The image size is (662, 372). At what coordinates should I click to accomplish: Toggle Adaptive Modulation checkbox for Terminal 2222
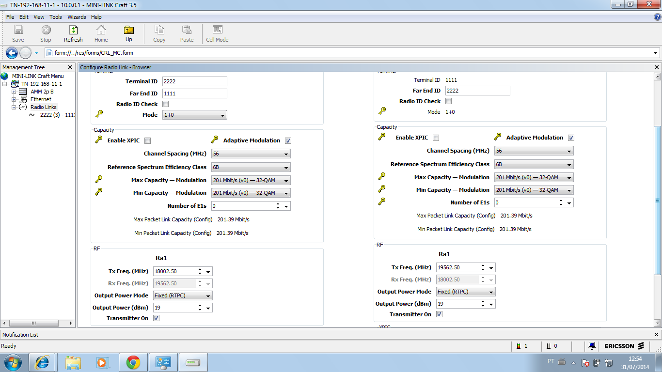pyautogui.click(x=288, y=141)
